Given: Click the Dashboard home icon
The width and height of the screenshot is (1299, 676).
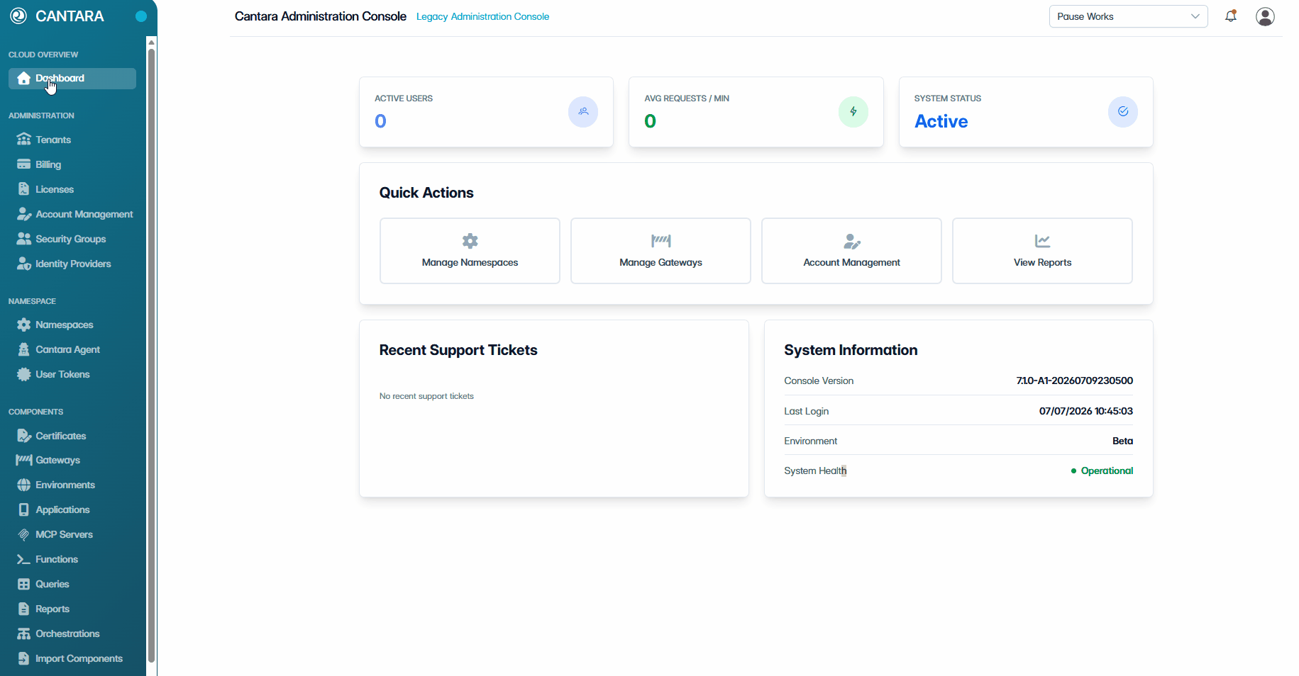Looking at the screenshot, I should tap(24, 78).
